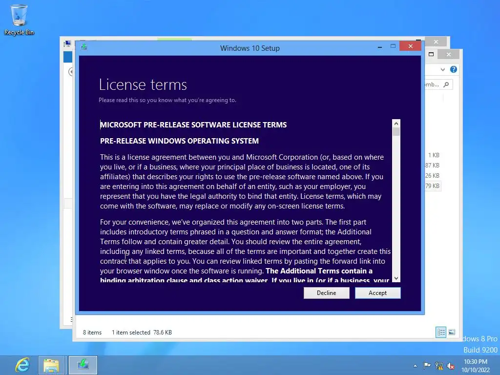The width and height of the screenshot is (500, 375).
Task: Open File Explorer from the taskbar
Action: pos(52,365)
